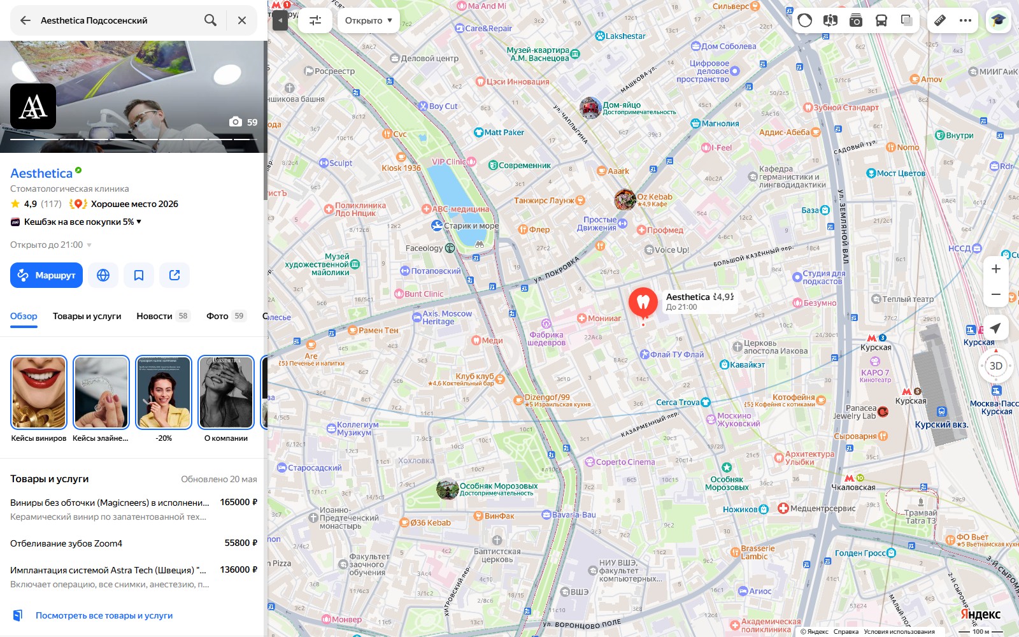Image resolution: width=1019 pixels, height=637 pixels.
Task: Open the Имплантация системой Astra Tech item
Action: click(134, 576)
